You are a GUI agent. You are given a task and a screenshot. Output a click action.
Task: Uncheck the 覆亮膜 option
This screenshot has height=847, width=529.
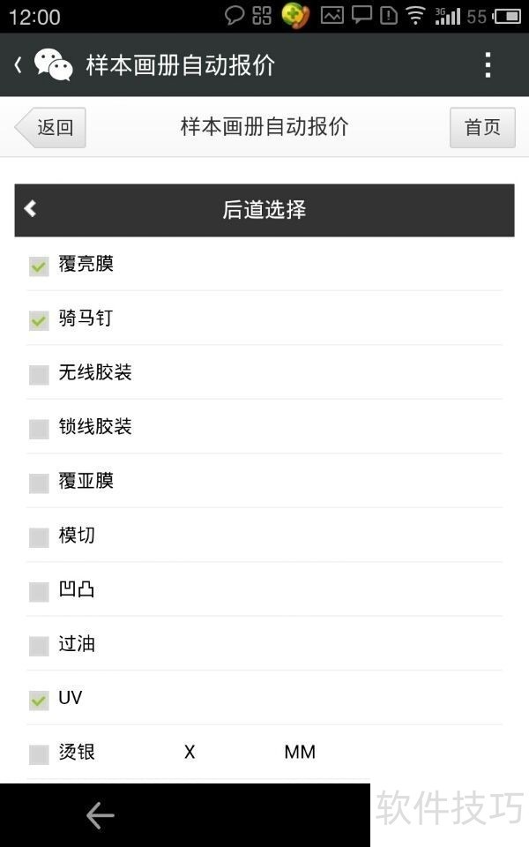point(38,265)
